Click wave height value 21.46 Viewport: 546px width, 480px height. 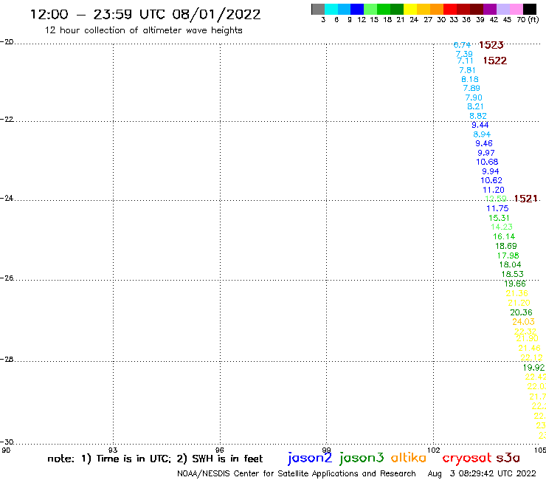click(529, 348)
